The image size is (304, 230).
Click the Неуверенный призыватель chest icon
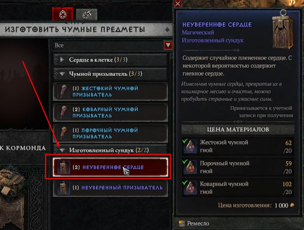pos(64,187)
